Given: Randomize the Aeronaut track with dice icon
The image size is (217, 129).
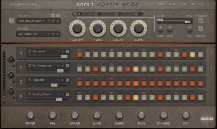Looking at the screenshot, I should click(x=67, y=51).
